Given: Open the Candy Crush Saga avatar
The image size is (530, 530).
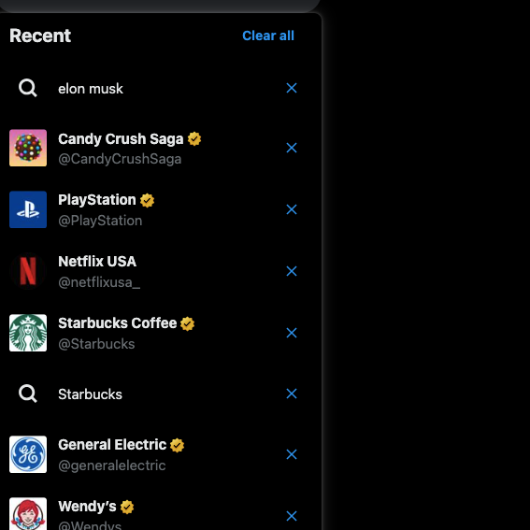Looking at the screenshot, I should (28, 148).
